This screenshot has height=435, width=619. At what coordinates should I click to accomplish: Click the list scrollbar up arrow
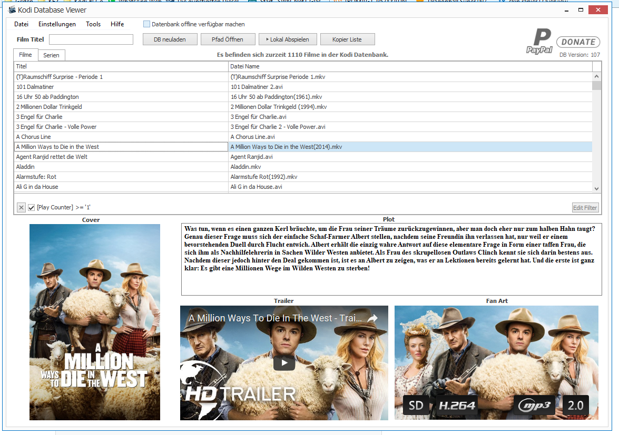click(x=596, y=76)
